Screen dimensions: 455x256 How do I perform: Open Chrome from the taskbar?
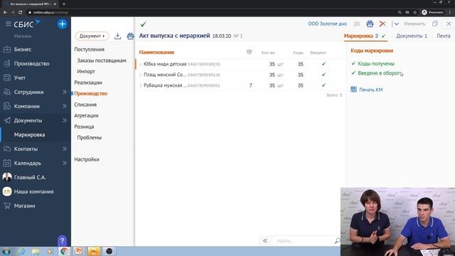pos(64,251)
